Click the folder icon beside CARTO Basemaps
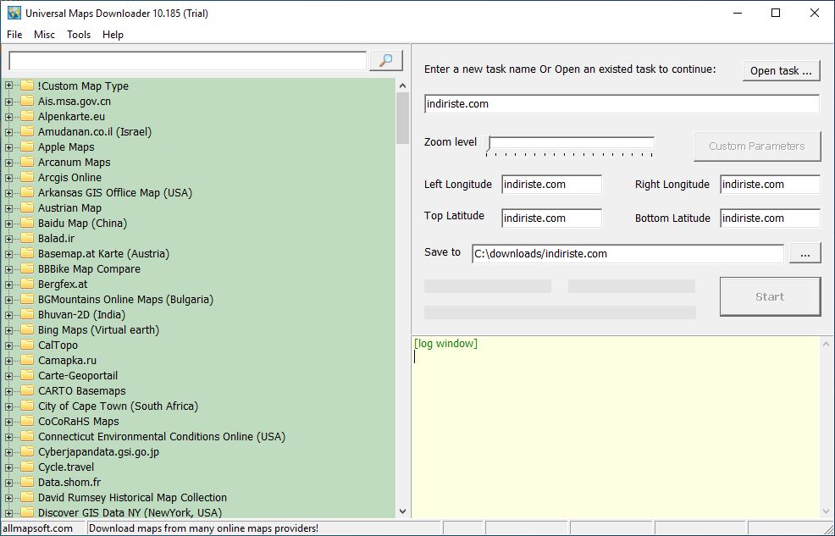 pyautogui.click(x=26, y=390)
